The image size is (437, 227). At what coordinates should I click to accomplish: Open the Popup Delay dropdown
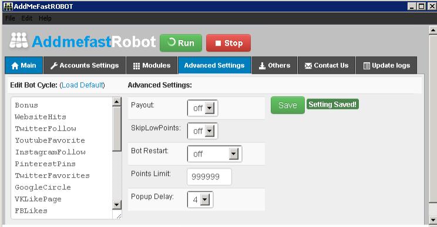pyautogui.click(x=200, y=199)
